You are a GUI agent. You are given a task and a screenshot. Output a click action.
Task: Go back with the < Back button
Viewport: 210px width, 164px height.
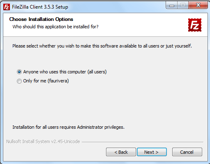[121, 152]
